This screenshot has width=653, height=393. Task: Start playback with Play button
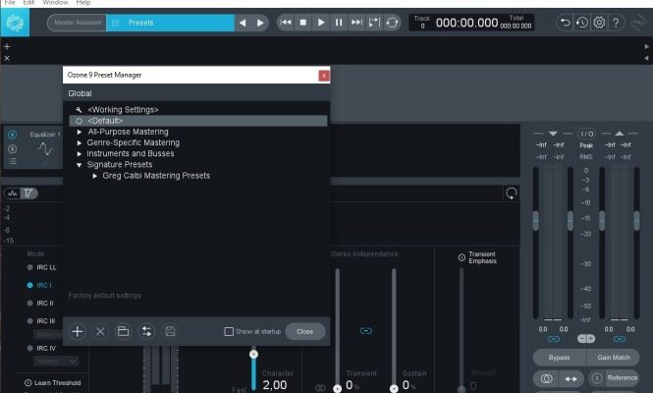[x=321, y=23]
